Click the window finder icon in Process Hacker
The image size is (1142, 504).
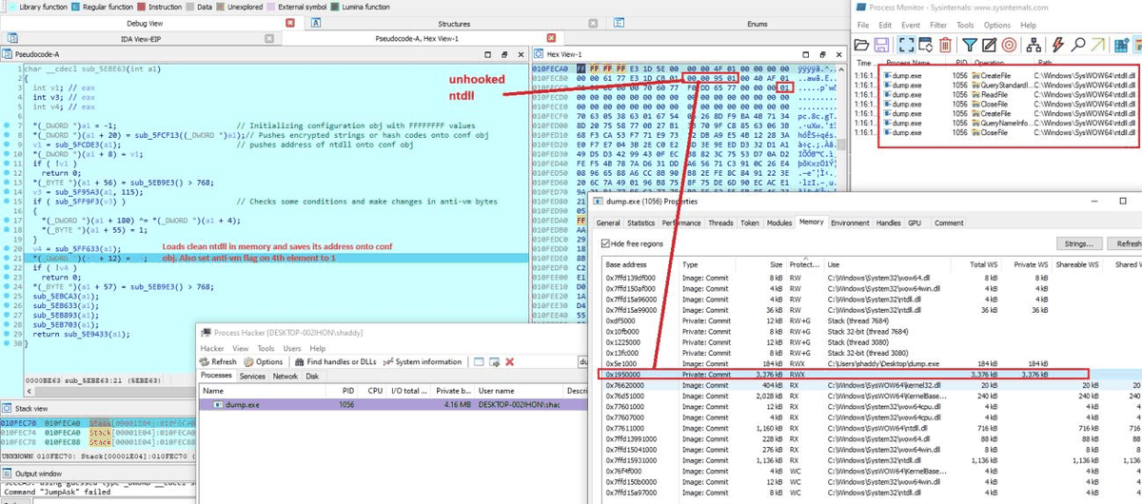(480, 362)
